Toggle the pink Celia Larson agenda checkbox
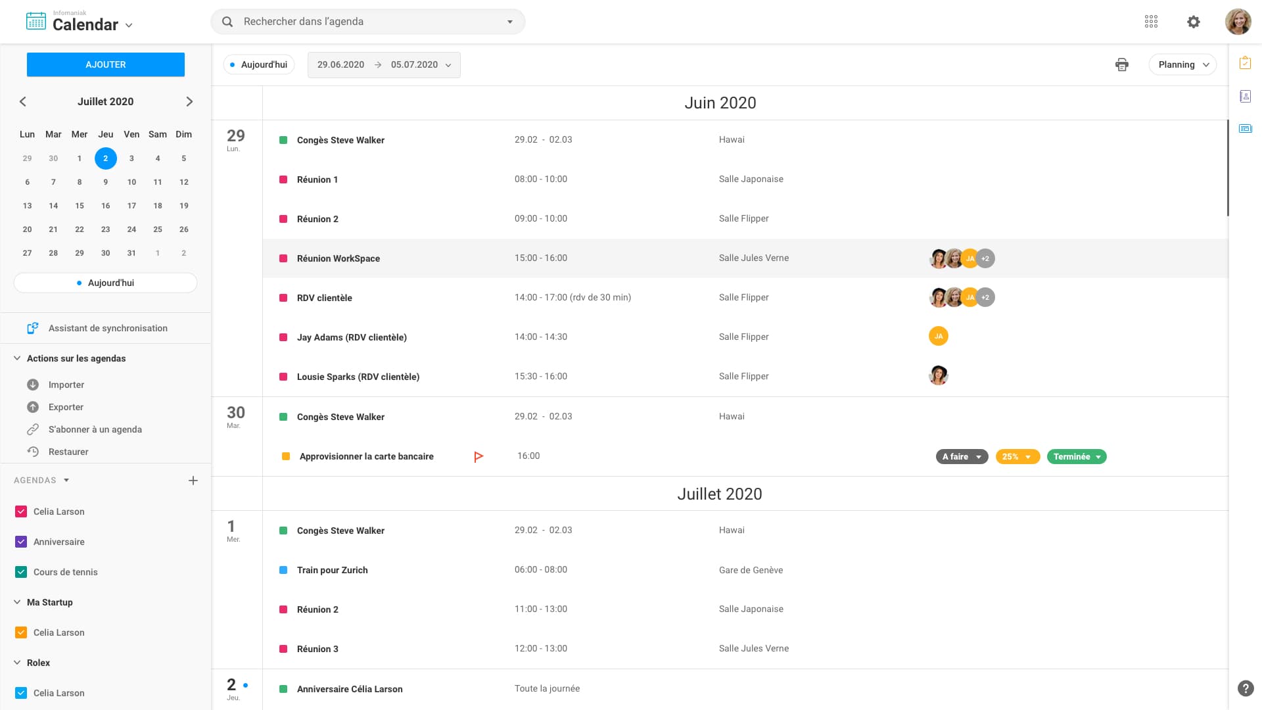Viewport: 1262px width, 710px height. point(21,511)
